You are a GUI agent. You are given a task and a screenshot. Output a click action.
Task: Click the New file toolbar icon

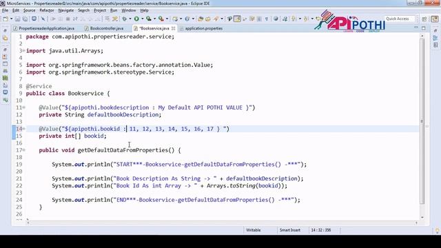[x=6, y=19]
